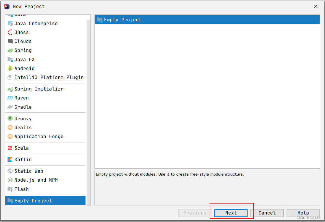The width and height of the screenshot is (325, 222).
Task: Click the Next button
Action: (231, 213)
